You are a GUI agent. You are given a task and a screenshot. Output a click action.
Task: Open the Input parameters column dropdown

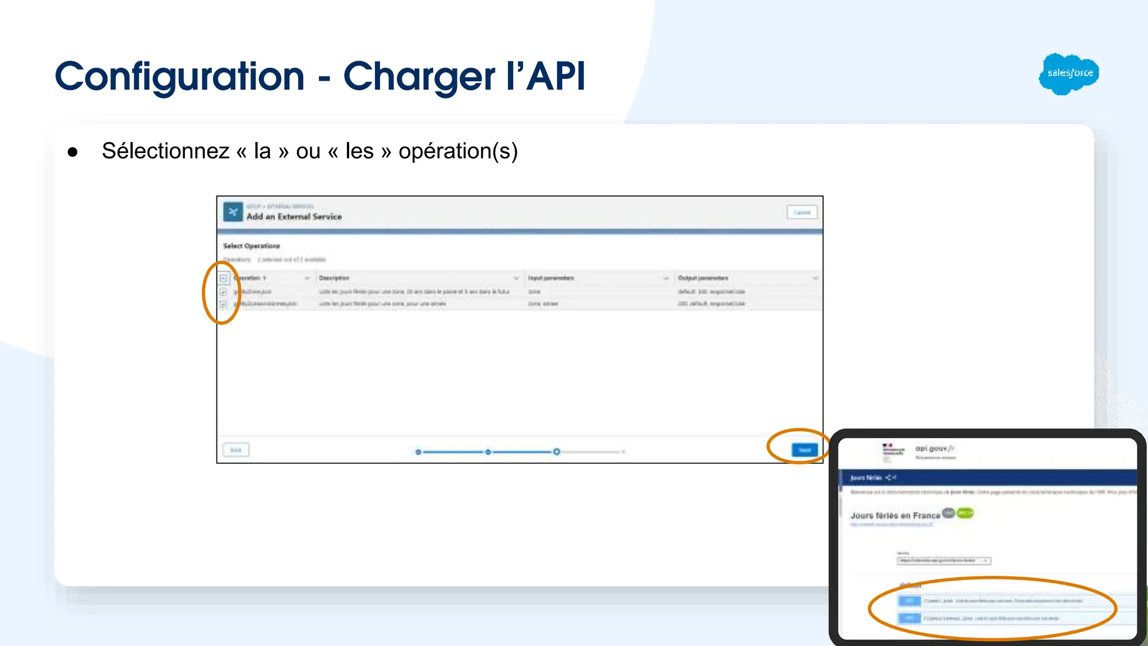[666, 278]
